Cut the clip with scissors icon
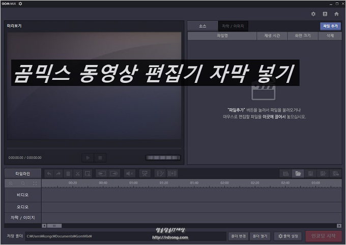 [77, 174]
